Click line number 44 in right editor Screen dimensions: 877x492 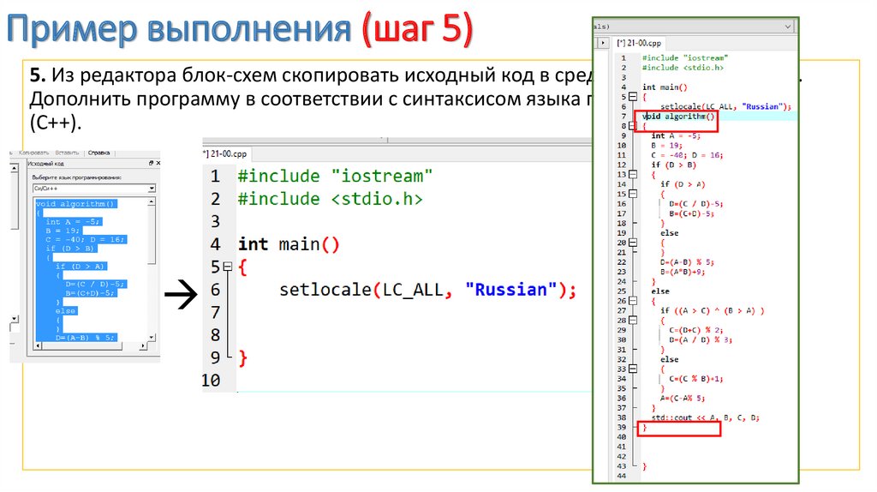(622, 476)
